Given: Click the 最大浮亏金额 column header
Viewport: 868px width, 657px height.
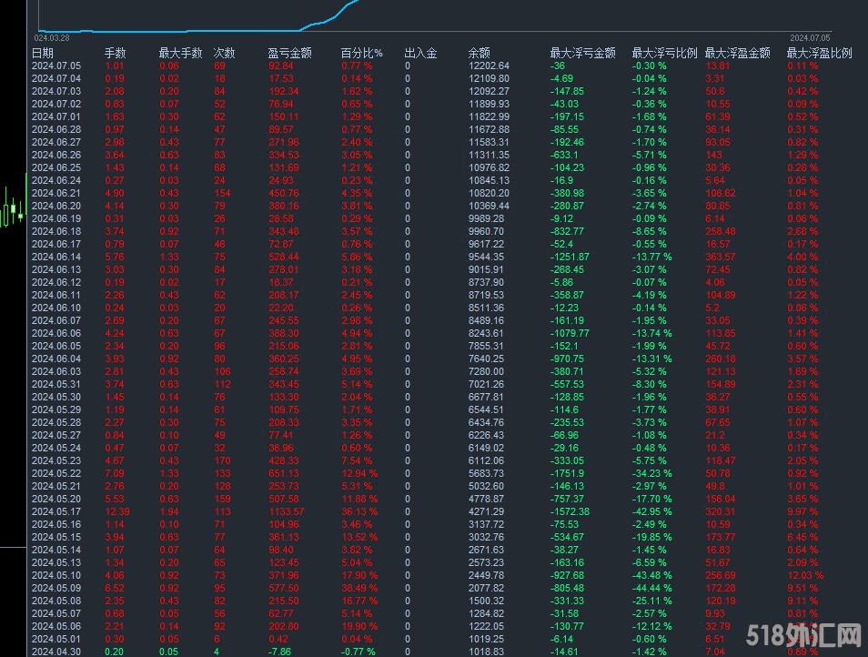Looking at the screenshot, I should (583, 53).
